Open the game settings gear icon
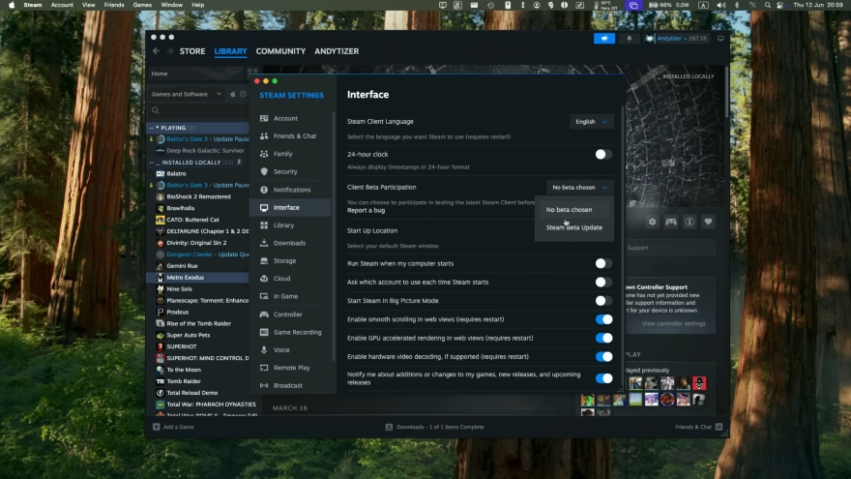This screenshot has height=479, width=851. coord(652,222)
